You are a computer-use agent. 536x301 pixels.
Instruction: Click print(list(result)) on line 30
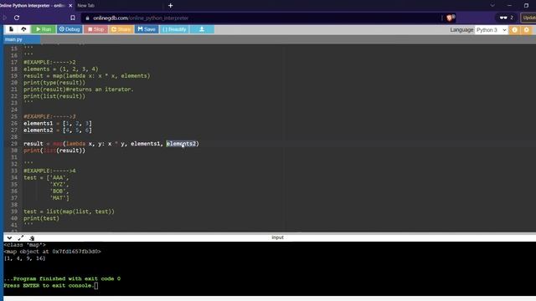(x=54, y=150)
